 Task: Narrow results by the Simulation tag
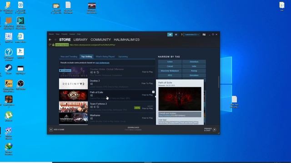[x=194, y=76]
